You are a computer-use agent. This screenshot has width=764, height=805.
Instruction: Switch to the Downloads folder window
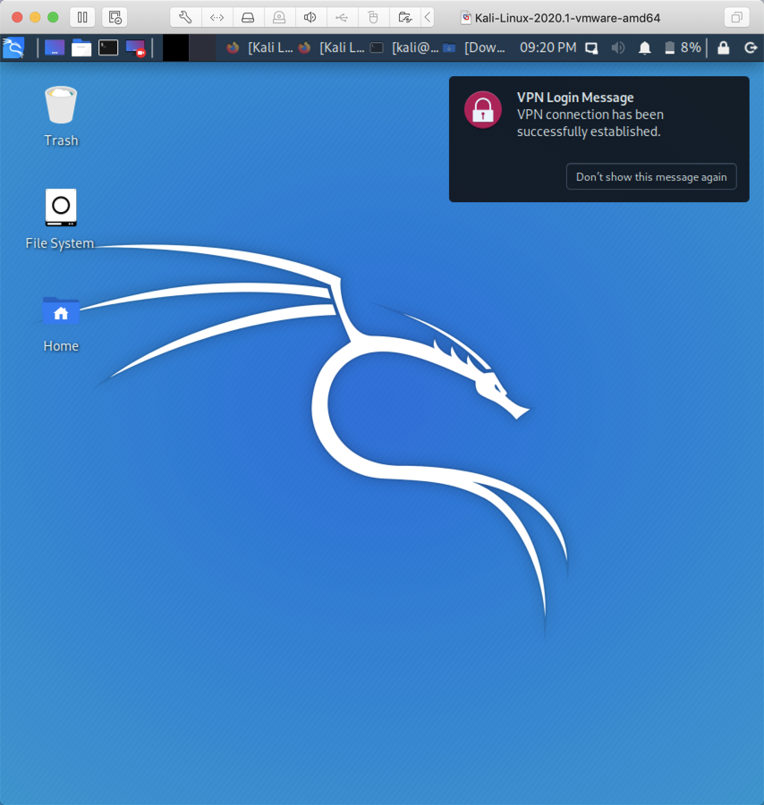click(475, 47)
